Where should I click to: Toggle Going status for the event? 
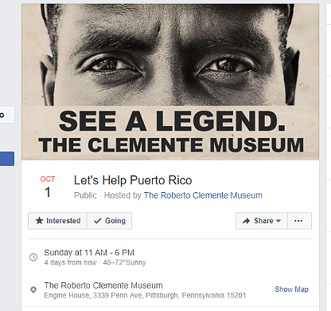pos(109,221)
